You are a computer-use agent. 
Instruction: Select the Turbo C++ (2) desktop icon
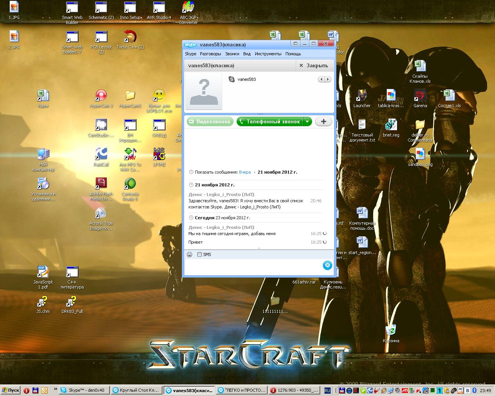(x=130, y=40)
